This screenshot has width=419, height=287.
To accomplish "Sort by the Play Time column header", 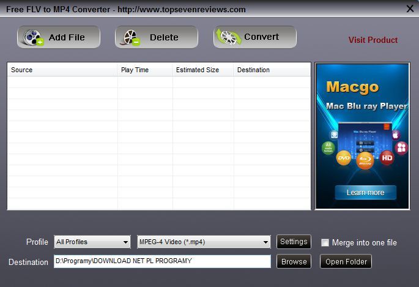I will click(x=145, y=70).
